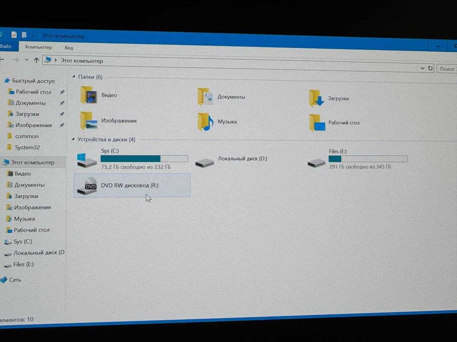Click the Up arrow navigation button

coord(36,60)
